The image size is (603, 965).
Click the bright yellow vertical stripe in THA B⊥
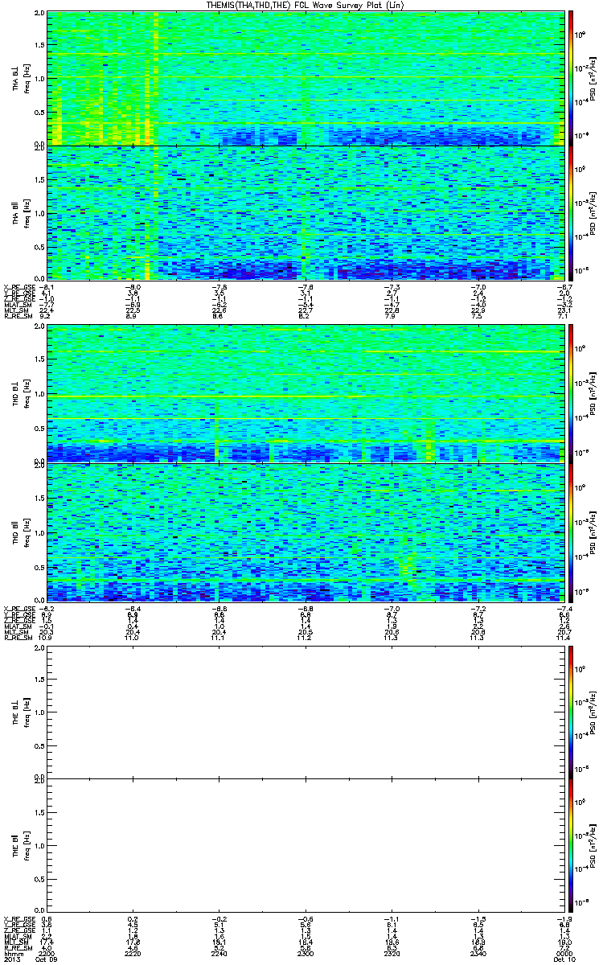156,78
